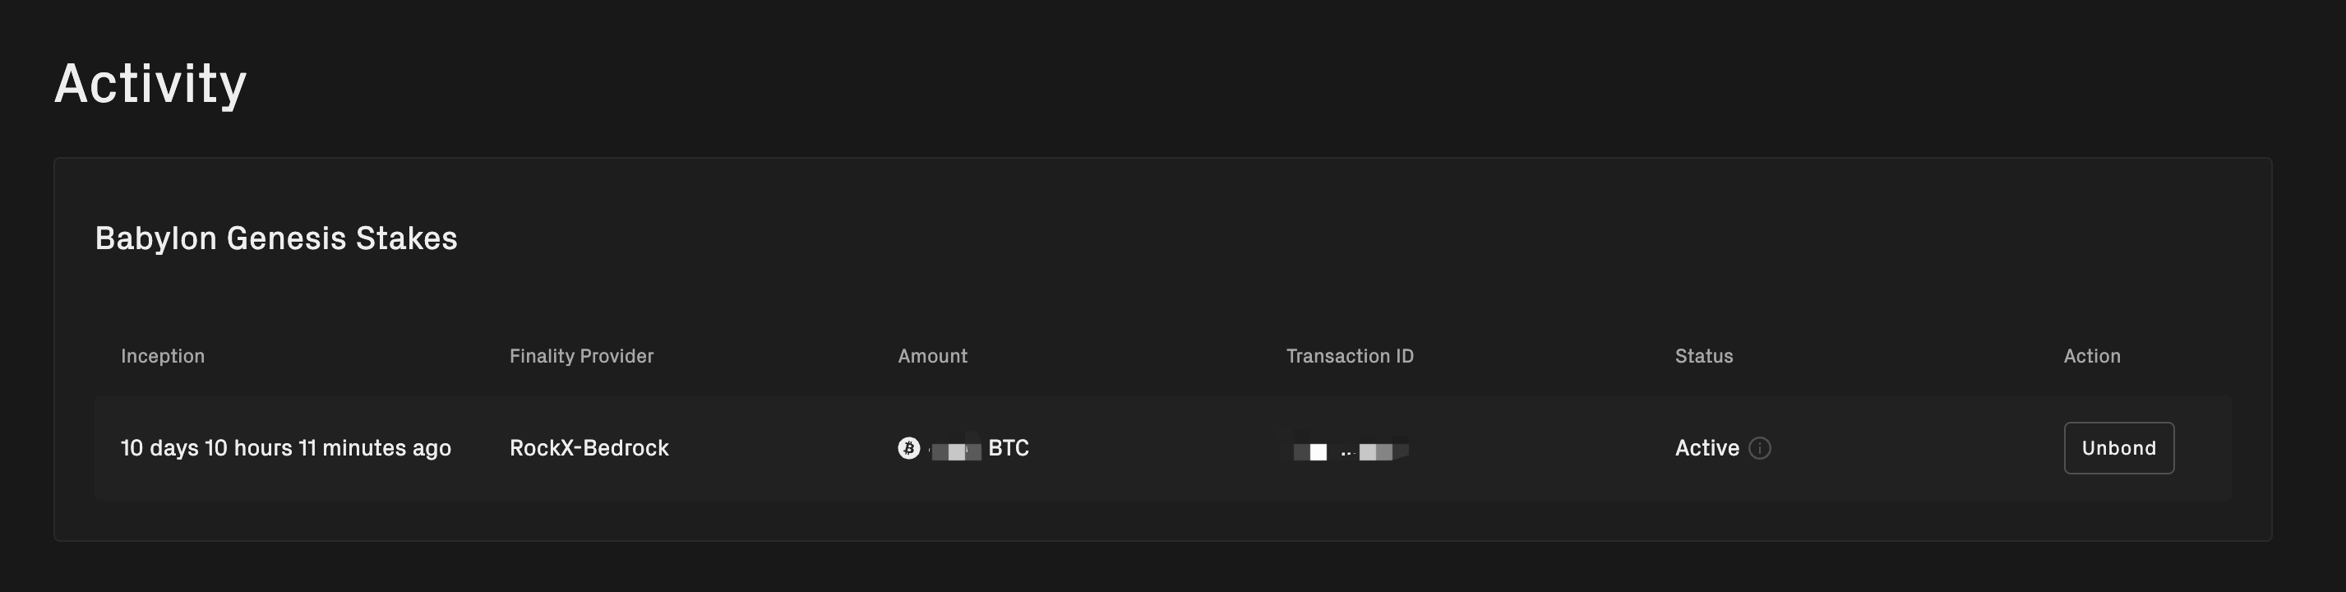This screenshot has height=592, width=2346.
Task: Click the BTC currency label
Action: click(x=1008, y=448)
